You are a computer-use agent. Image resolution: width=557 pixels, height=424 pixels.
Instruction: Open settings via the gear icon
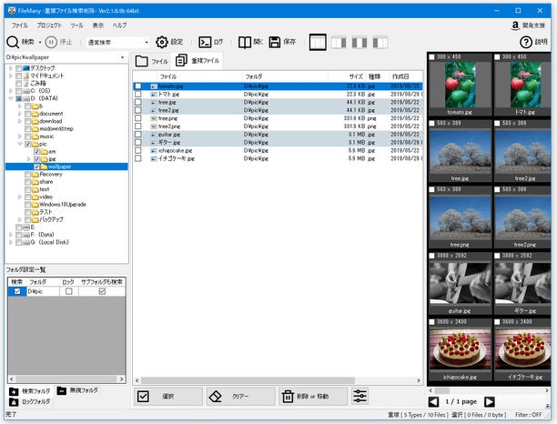pos(162,42)
